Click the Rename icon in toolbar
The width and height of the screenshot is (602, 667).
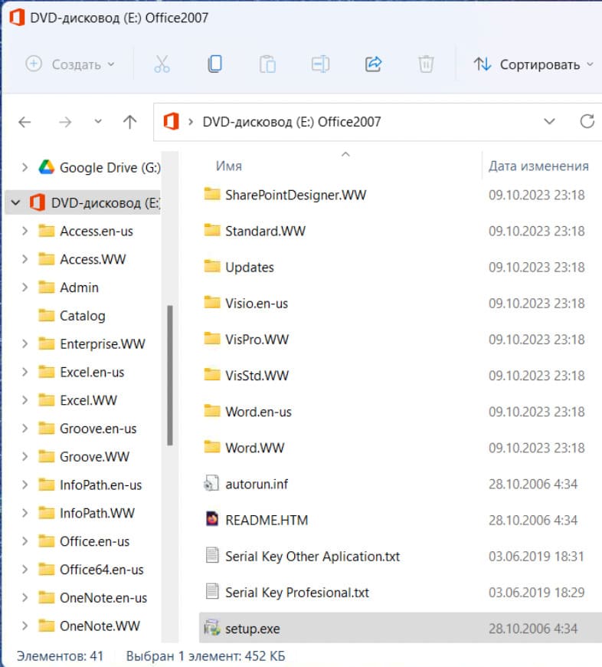pos(320,64)
